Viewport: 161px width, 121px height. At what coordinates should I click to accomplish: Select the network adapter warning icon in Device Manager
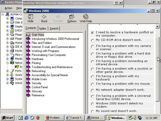click(x=17, y=67)
